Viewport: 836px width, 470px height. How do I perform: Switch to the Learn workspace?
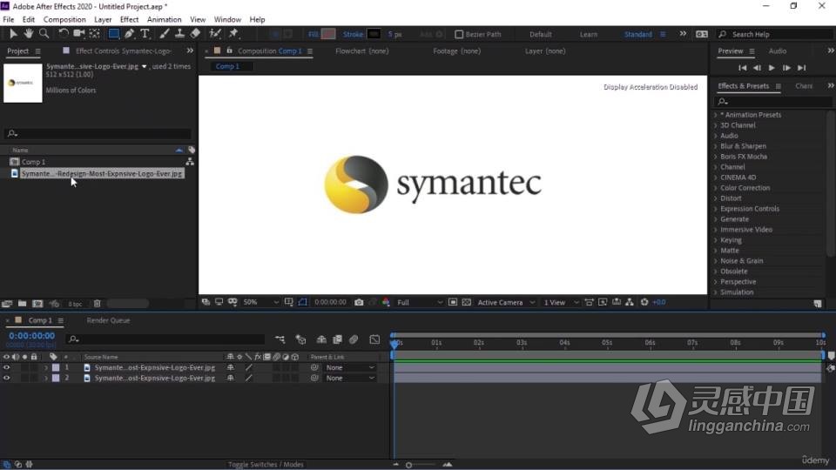pos(589,34)
